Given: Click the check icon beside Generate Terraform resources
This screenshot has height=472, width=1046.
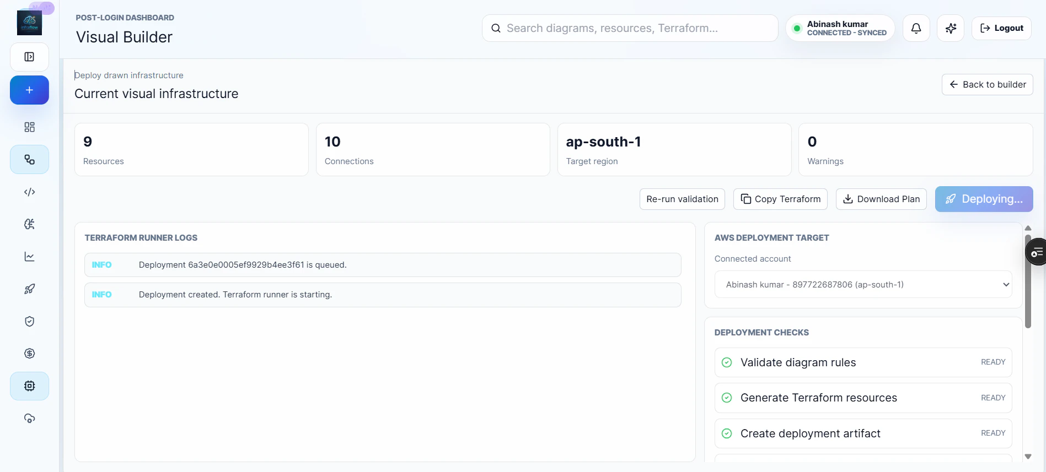Looking at the screenshot, I should click(727, 398).
